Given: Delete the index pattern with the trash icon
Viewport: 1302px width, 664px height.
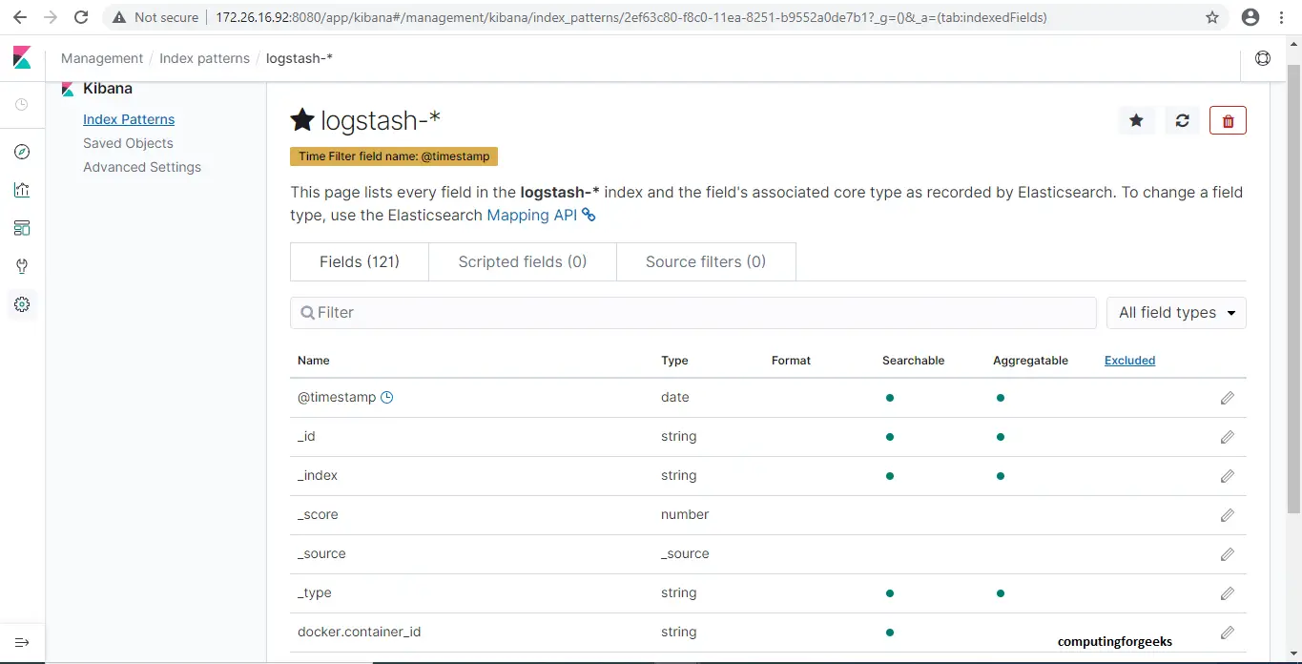Looking at the screenshot, I should (1228, 120).
